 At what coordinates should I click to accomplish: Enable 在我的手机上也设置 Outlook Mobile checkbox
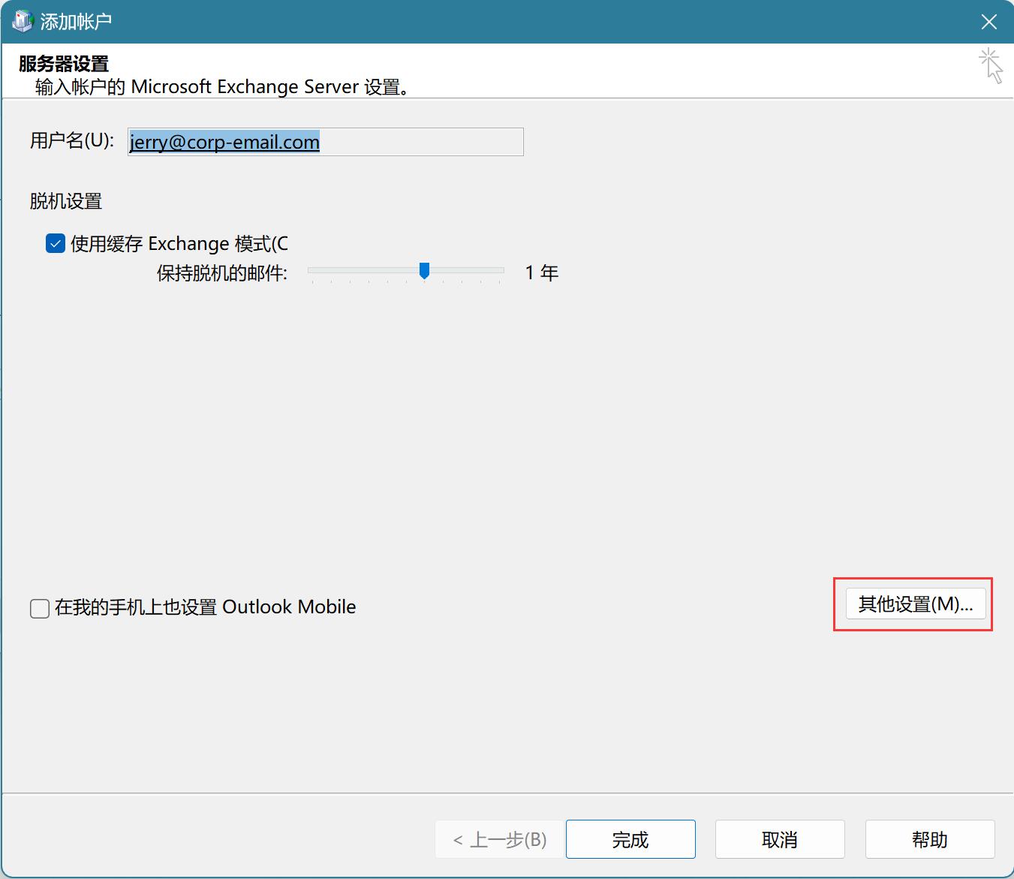pos(40,608)
